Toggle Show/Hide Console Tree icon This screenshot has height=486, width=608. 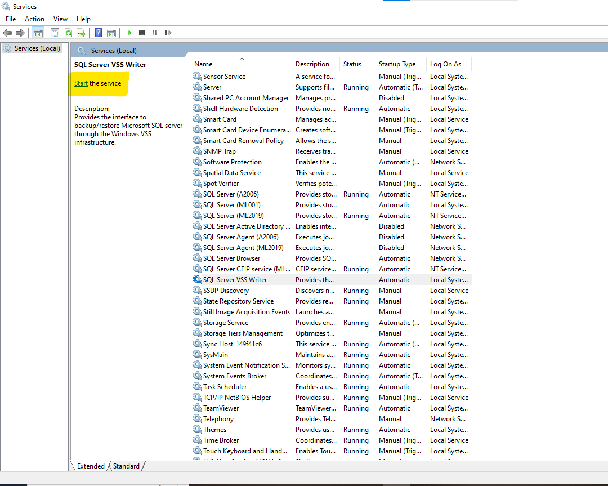coord(38,33)
